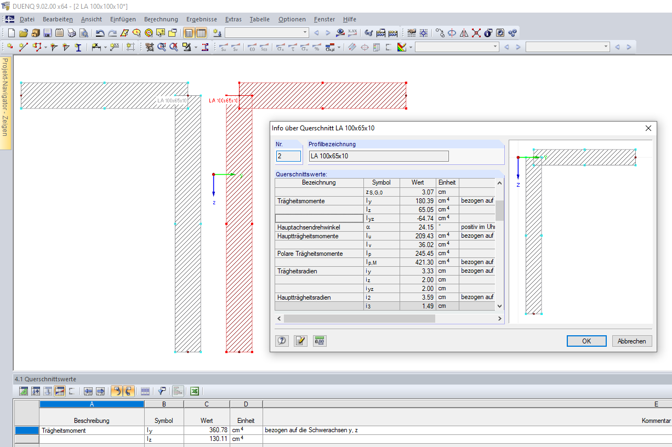
Task: Toggle the sigma-x stress display
Action: pos(280,47)
